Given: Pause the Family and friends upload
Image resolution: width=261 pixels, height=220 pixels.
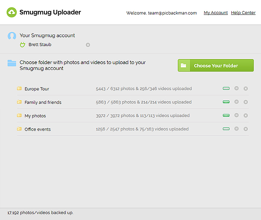Looking at the screenshot, I should (236, 102).
